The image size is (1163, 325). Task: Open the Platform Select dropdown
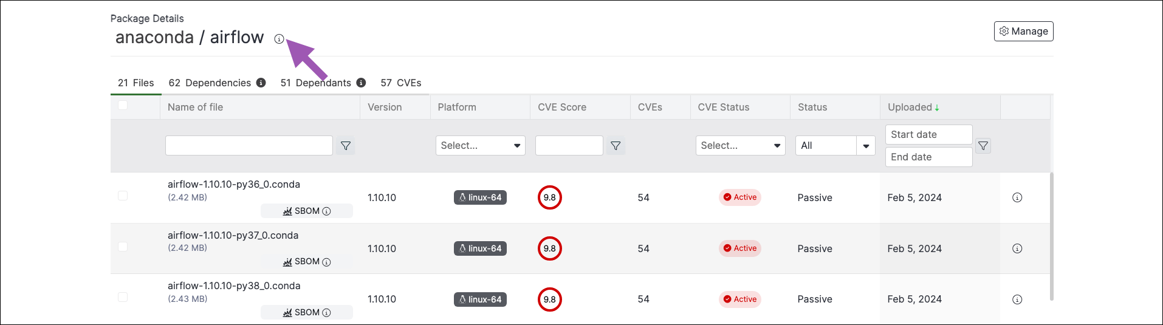click(480, 146)
